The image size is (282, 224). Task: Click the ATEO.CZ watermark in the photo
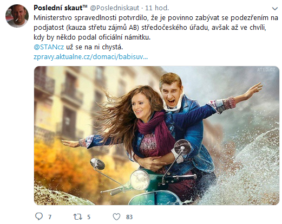coord(266,69)
